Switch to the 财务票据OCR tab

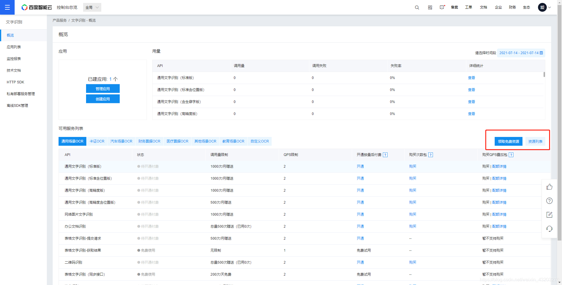(x=149, y=141)
